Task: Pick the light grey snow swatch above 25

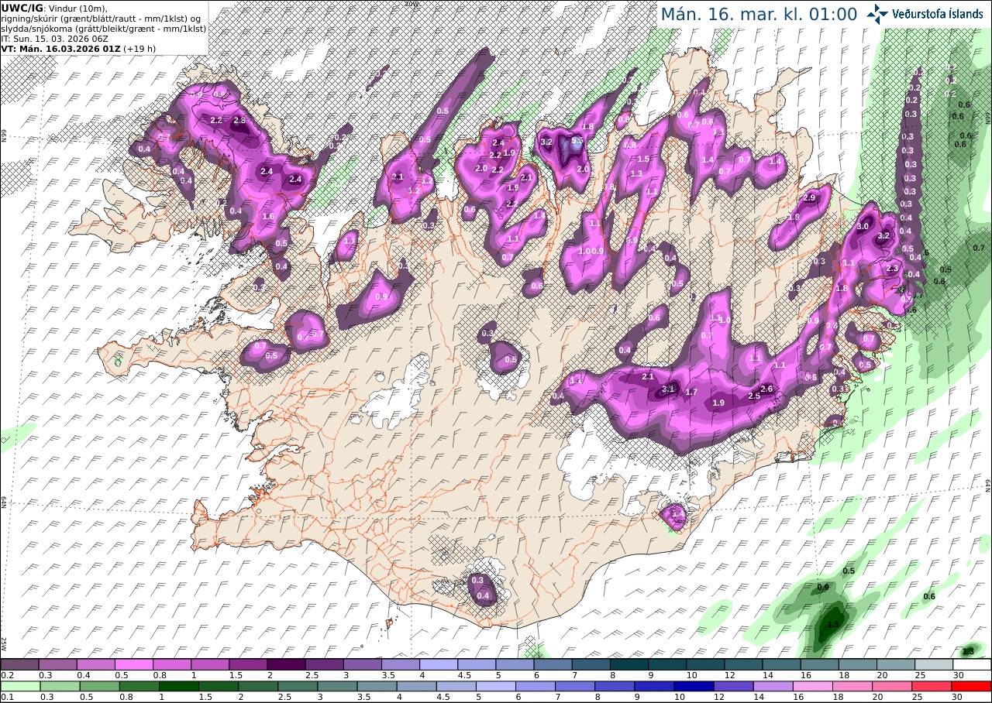Action: tap(934, 664)
